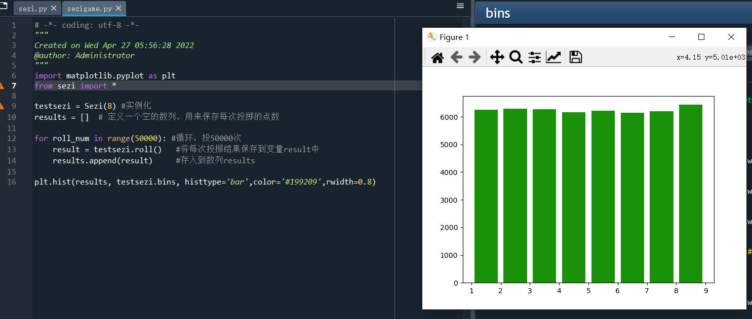
Task: Click the warning triangle on line 7
Action: point(2,86)
